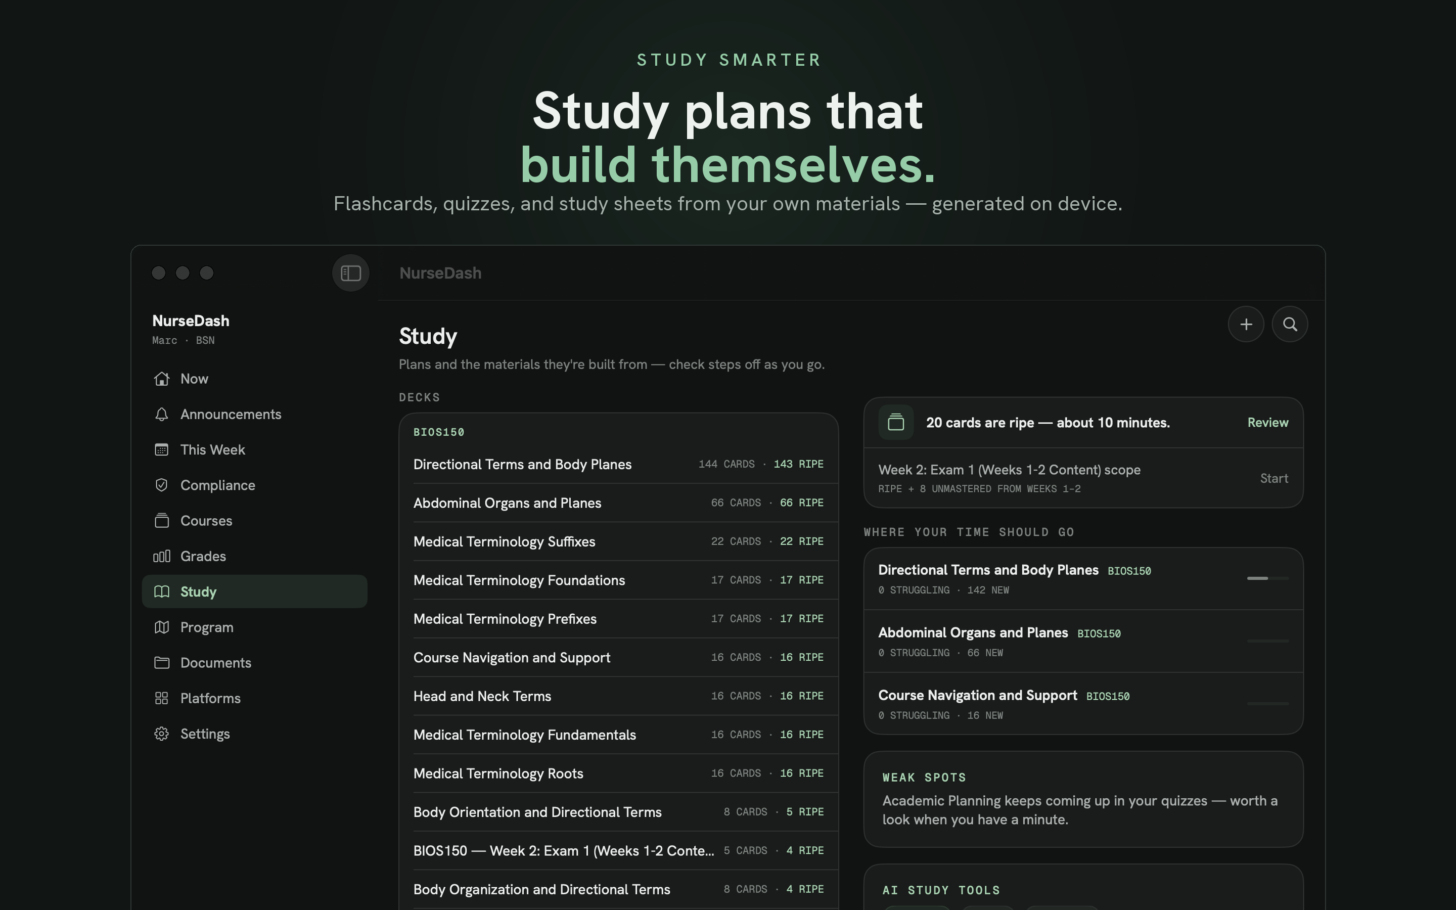The height and width of the screenshot is (910, 1456).
Task: Open This Week view
Action: pyautogui.click(x=254, y=449)
